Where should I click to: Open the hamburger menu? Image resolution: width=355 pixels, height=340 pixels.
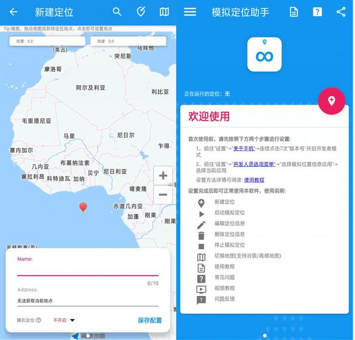coord(190,12)
